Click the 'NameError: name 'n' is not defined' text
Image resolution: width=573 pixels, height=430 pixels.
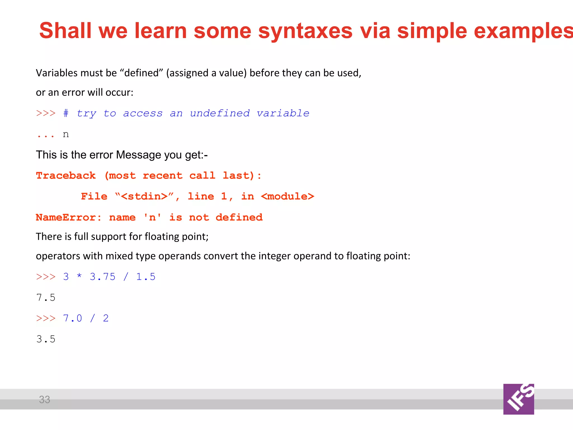click(149, 218)
